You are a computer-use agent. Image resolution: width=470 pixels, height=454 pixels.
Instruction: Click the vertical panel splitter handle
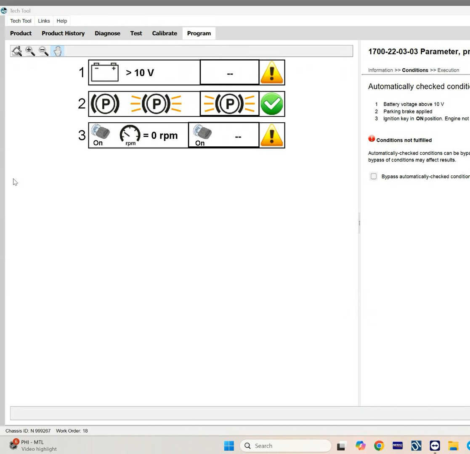359,223
